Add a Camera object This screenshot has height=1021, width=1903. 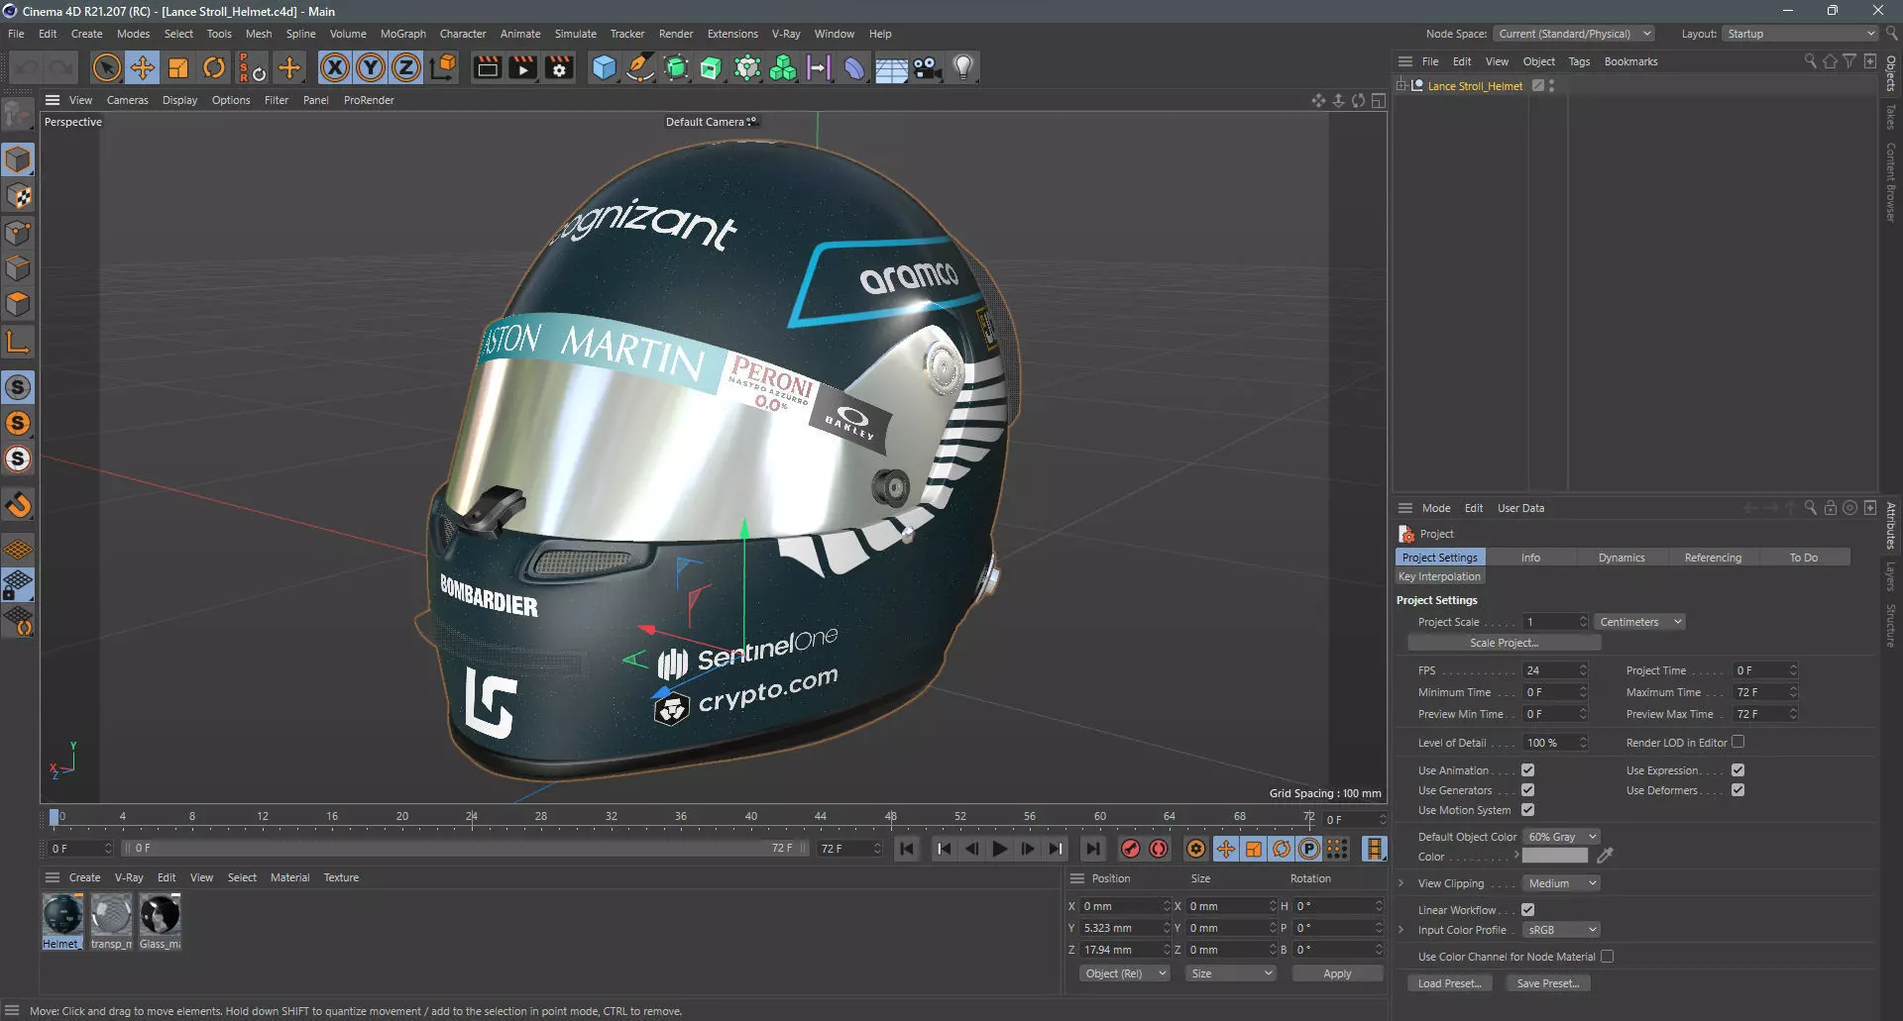pyautogui.click(x=927, y=67)
